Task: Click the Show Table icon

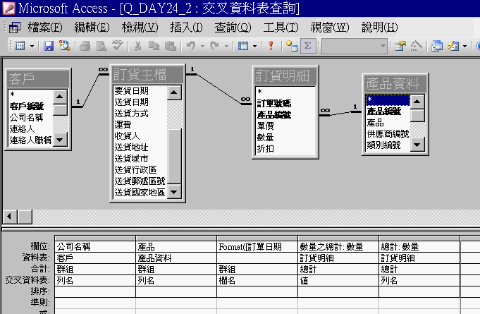Action: (291, 46)
